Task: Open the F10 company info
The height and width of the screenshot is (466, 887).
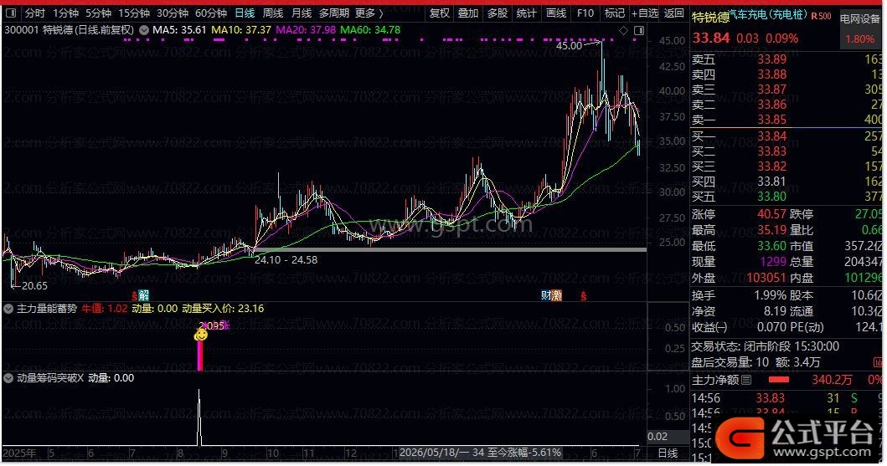Action: click(x=585, y=13)
